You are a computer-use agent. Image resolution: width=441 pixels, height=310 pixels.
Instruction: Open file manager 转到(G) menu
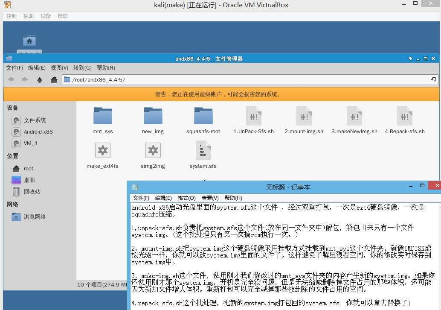pyautogui.click(x=82, y=68)
